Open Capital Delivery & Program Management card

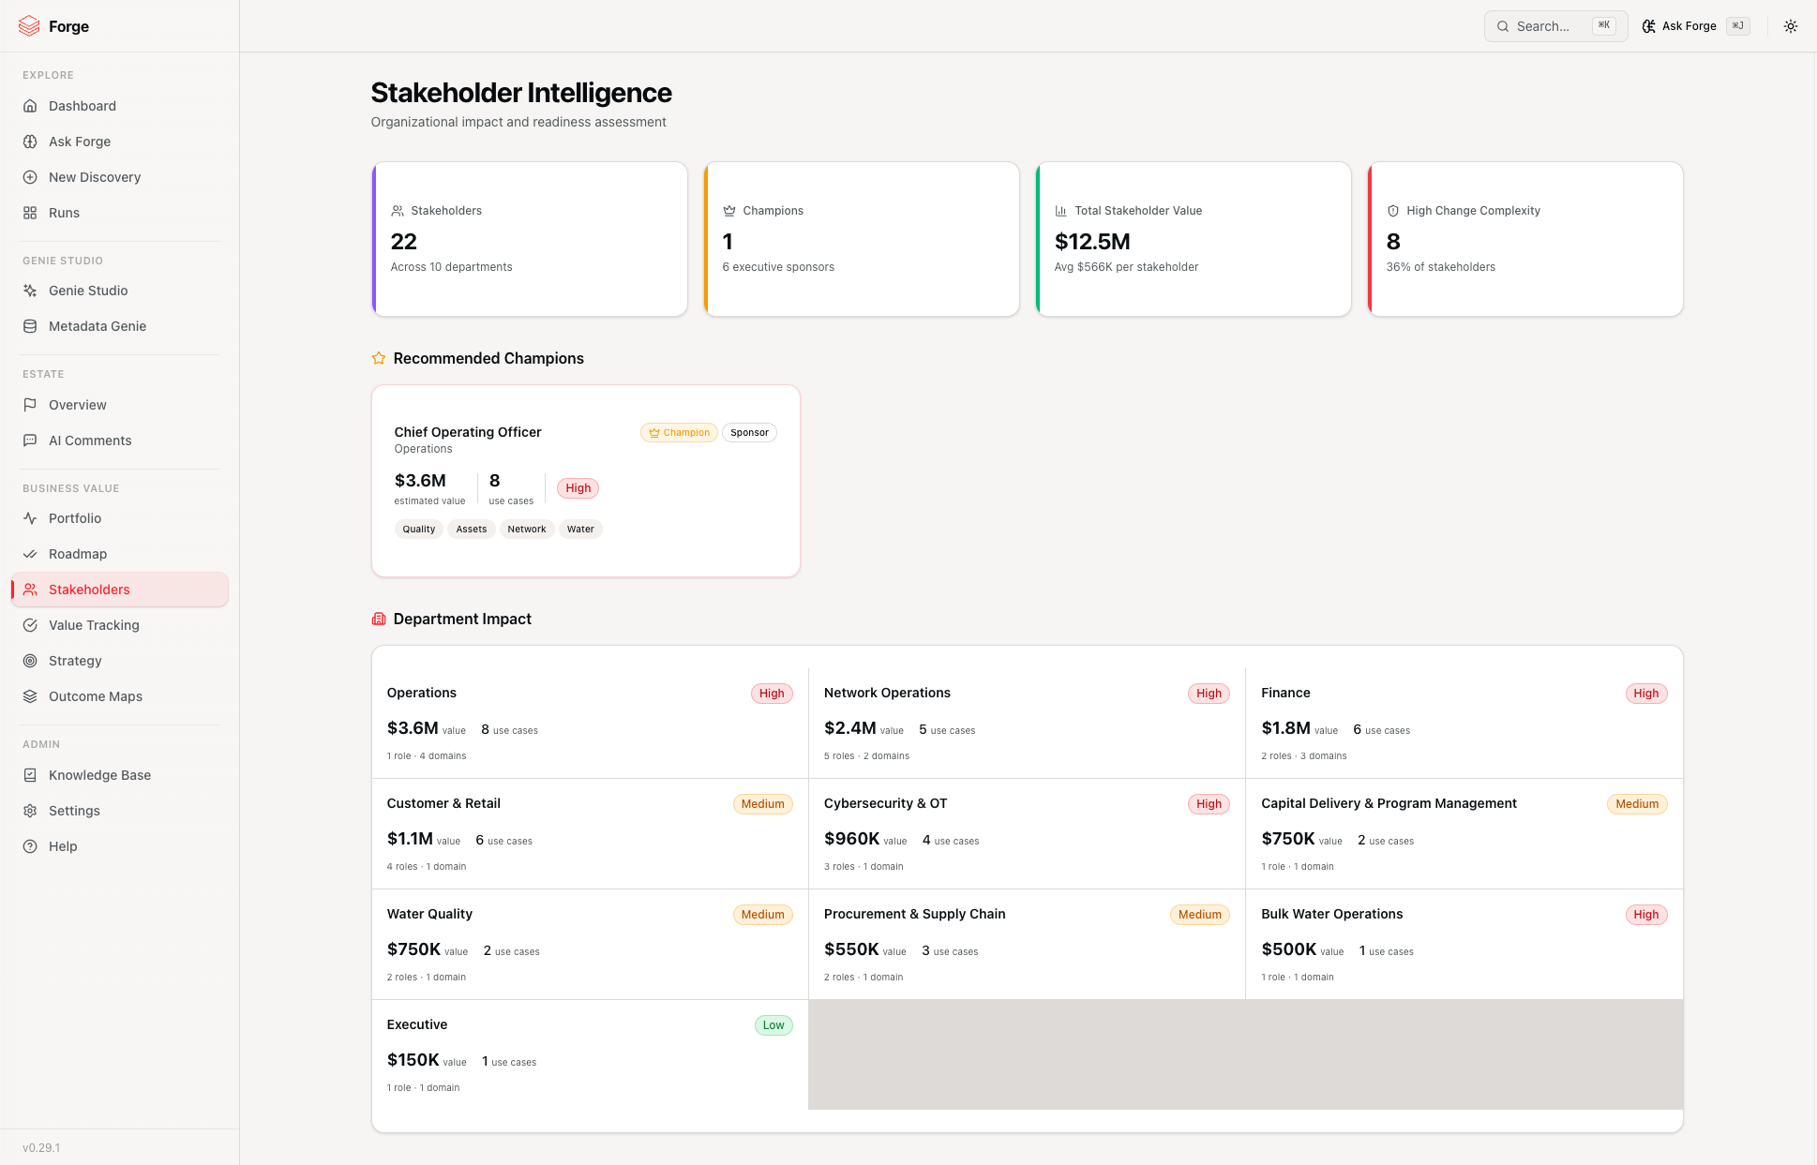[1464, 833]
